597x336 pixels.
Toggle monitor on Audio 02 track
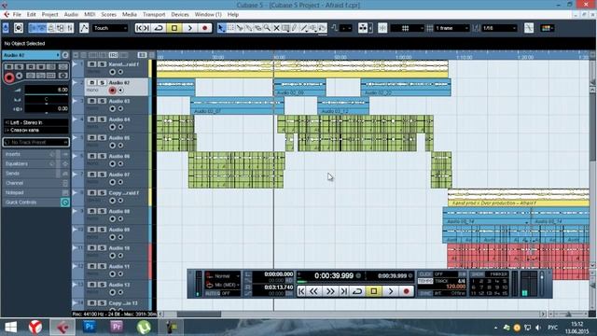pos(120,91)
